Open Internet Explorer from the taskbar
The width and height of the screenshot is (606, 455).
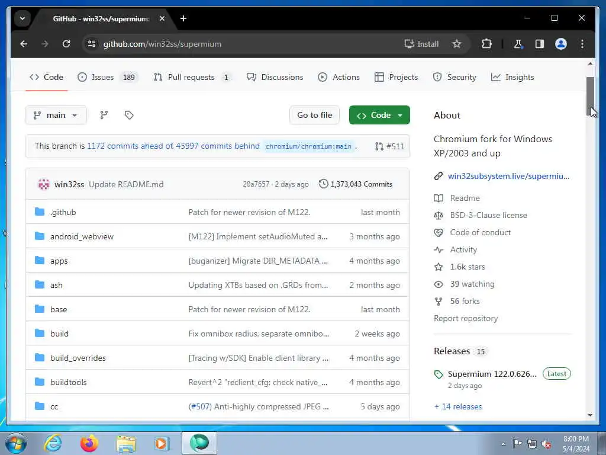pos(53,443)
